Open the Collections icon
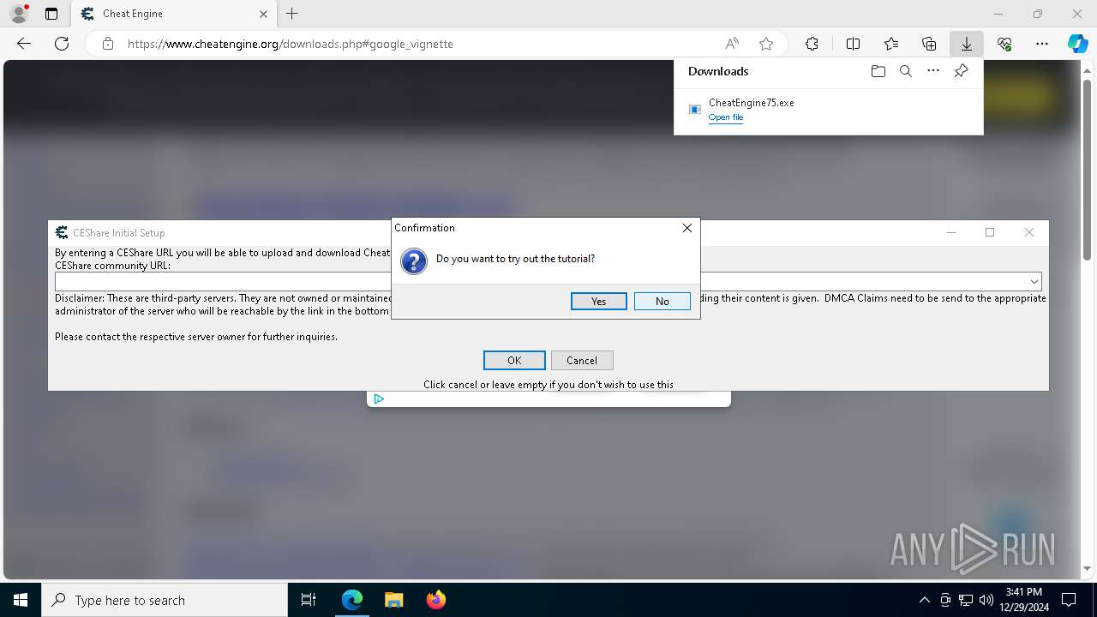 coord(929,44)
